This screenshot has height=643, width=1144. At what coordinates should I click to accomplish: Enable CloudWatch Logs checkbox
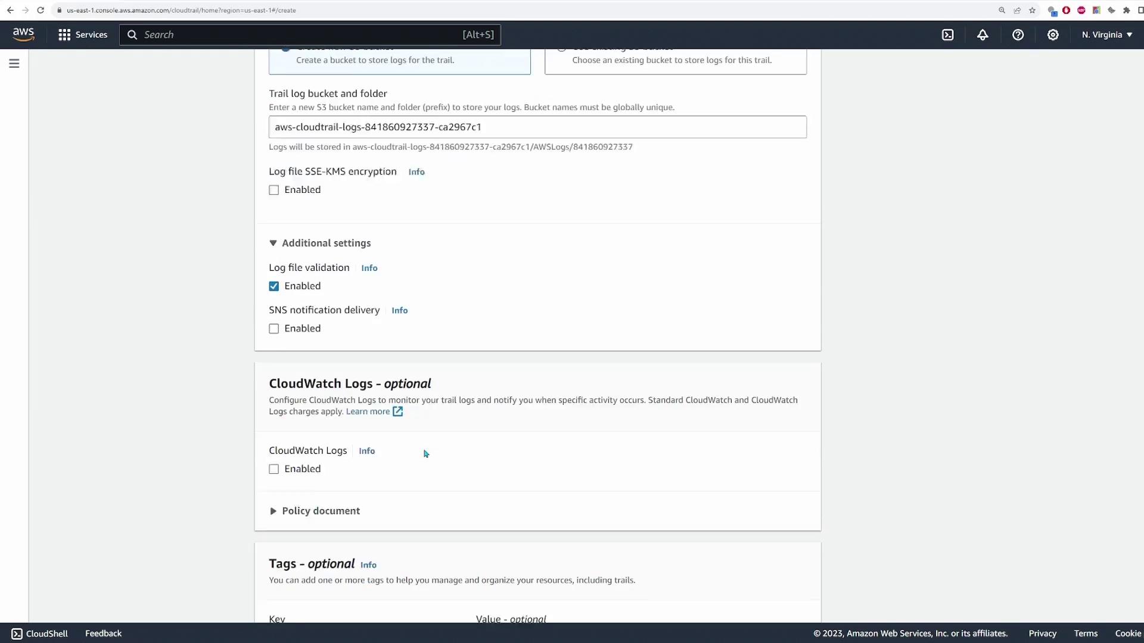[273, 469]
